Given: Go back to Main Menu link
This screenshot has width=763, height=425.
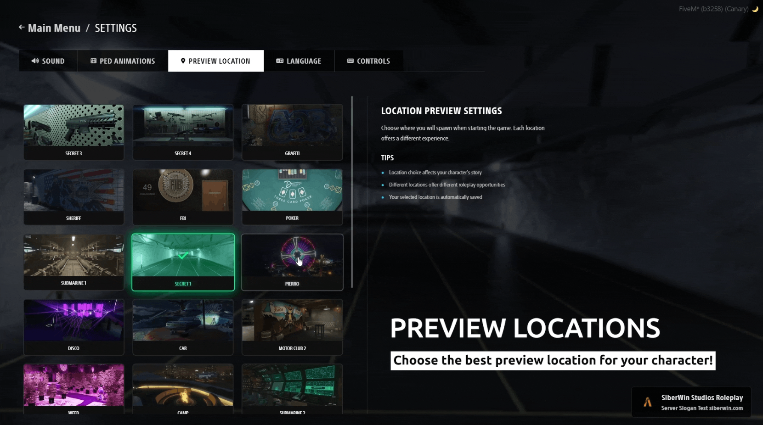Looking at the screenshot, I should pyautogui.click(x=54, y=28).
